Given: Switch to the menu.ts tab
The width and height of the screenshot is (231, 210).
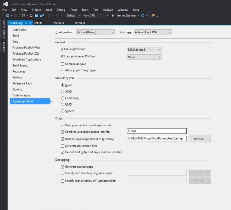Looking at the screenshot, I should pyautogui.click(x=59, y=23).
